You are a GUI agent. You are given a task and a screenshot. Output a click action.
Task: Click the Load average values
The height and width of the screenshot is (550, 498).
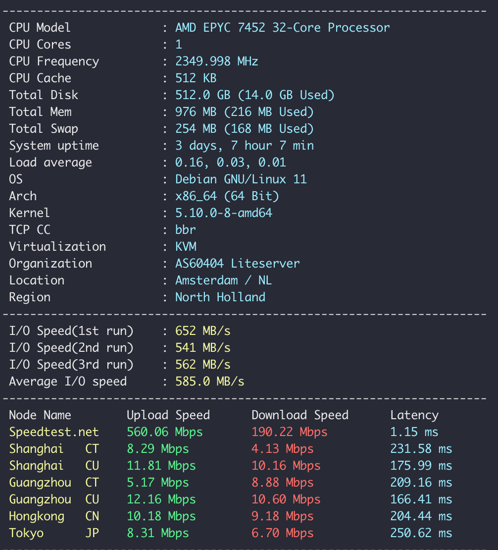230,163
